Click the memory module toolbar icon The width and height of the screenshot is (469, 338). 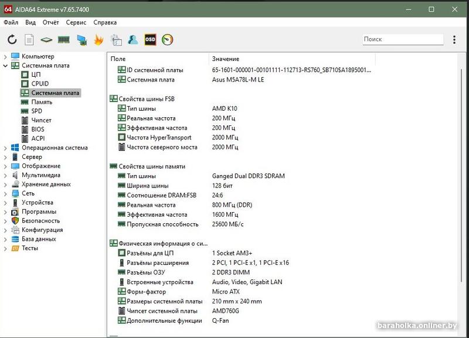click(63, 40)
